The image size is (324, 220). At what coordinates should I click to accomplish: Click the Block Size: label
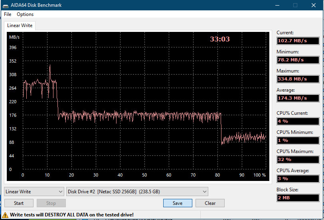tap(287, 190)
